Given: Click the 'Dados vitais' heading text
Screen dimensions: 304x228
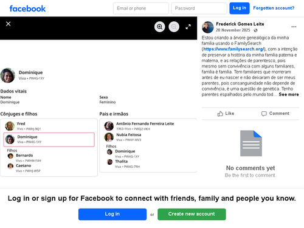Looking at the screenshot, I should click(13, 91).
